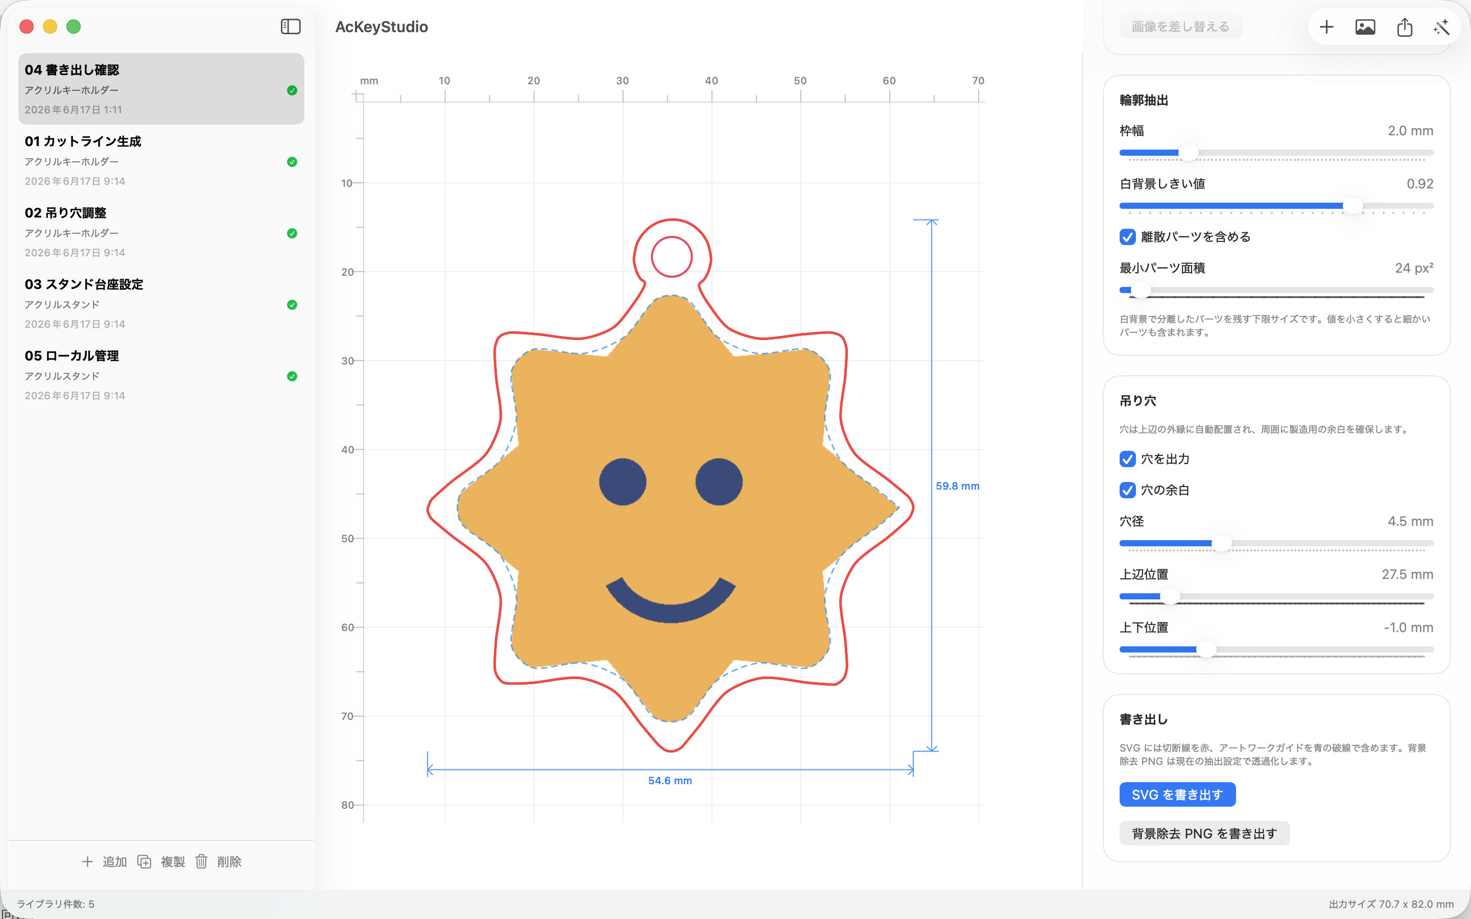The width and height of the screenshot is (1471, 919).
Task: Open the image picker toolbar icon
Action: (x=1365, y=27)
